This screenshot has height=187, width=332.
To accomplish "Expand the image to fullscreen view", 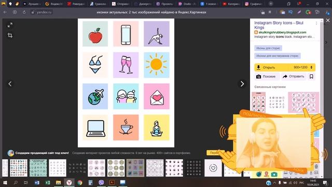I will pyautogui.click(x=10, y=25).
